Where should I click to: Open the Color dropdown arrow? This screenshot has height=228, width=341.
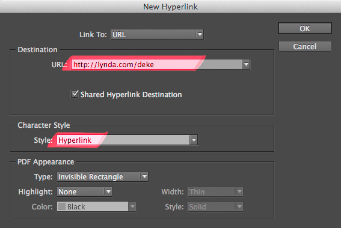click(132, 206)
